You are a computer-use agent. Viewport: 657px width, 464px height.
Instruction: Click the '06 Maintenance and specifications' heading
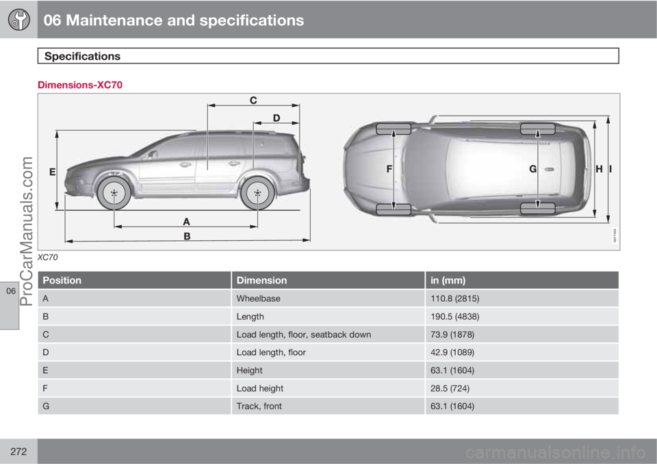click(x=173, y=20)
